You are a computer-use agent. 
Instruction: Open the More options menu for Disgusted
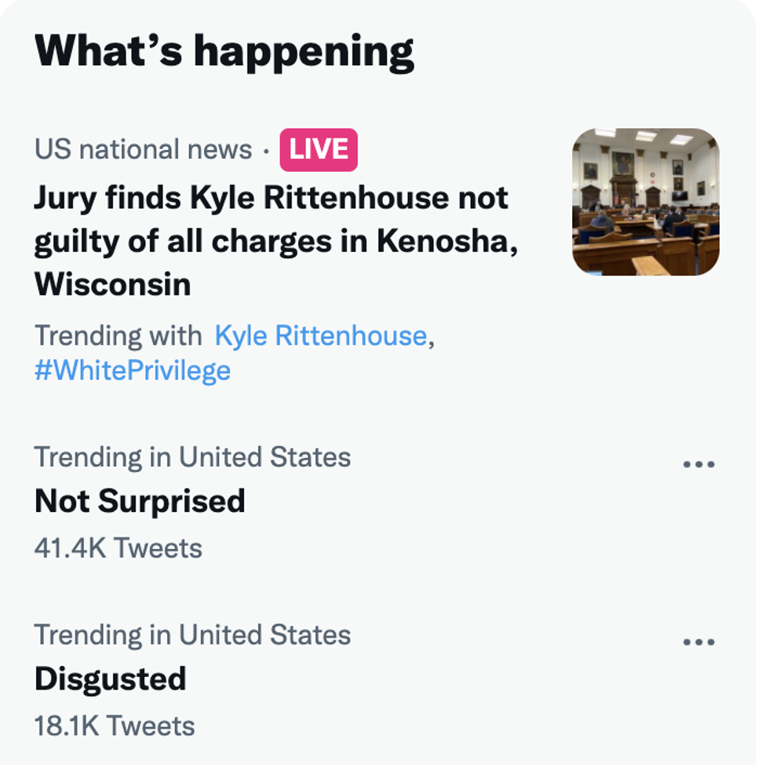click(x=698, y=642)
